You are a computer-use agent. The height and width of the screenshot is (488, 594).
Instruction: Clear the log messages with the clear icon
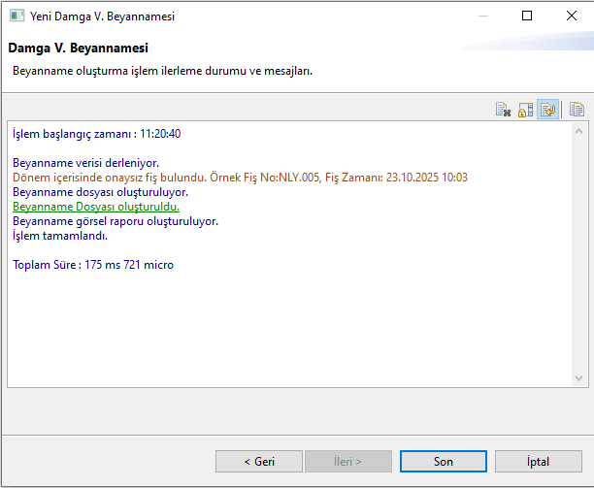[x=503, y=110]
